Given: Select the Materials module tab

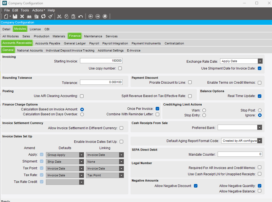Looking at the screenshot, I should [x=59, y=36].
